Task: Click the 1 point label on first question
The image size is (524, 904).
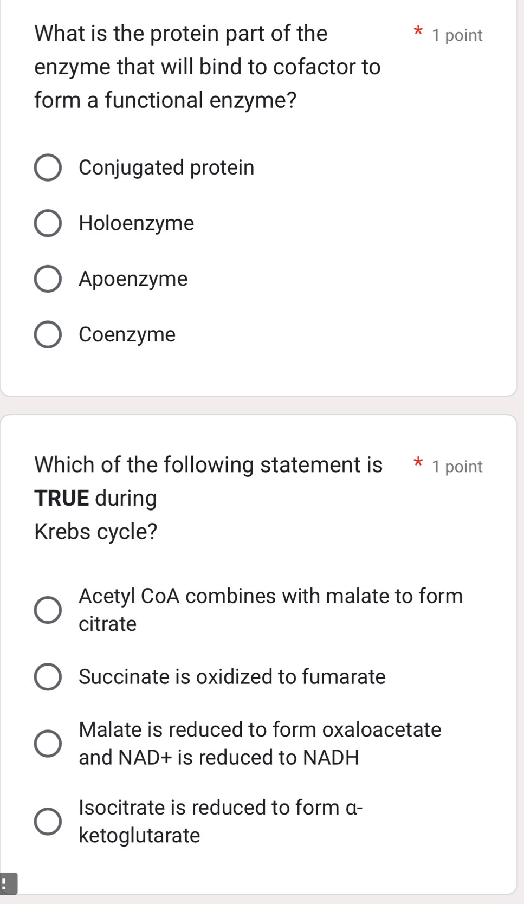Action: [458, 35]
